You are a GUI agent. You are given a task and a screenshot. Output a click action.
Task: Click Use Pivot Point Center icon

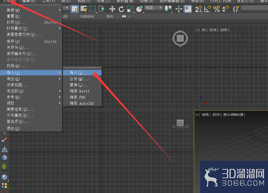(168, 9)
